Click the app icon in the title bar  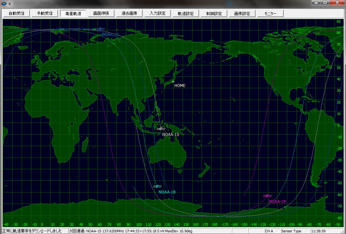pyautogui.click(x=4, y=4)
